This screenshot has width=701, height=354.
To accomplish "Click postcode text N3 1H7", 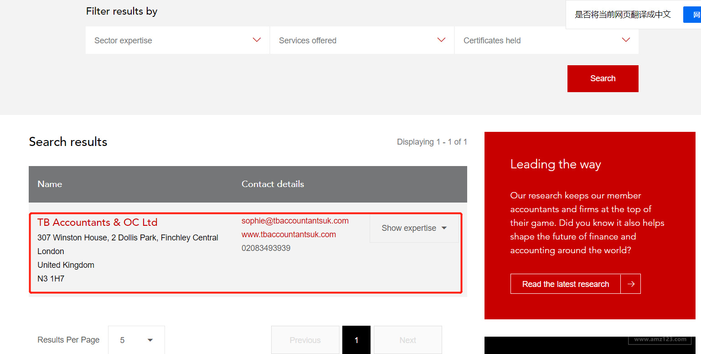I will tap(51, 278).
